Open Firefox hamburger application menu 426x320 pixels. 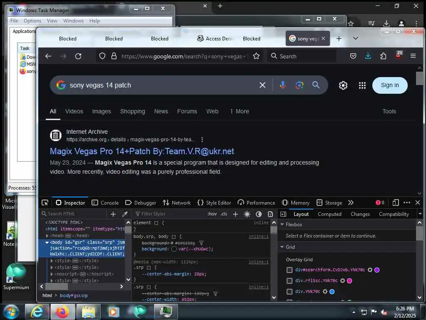point(413,56)
